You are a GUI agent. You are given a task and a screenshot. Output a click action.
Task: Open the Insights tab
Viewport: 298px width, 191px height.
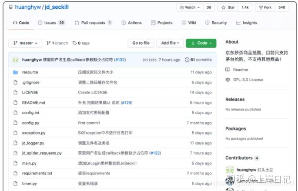pos(247,23)
